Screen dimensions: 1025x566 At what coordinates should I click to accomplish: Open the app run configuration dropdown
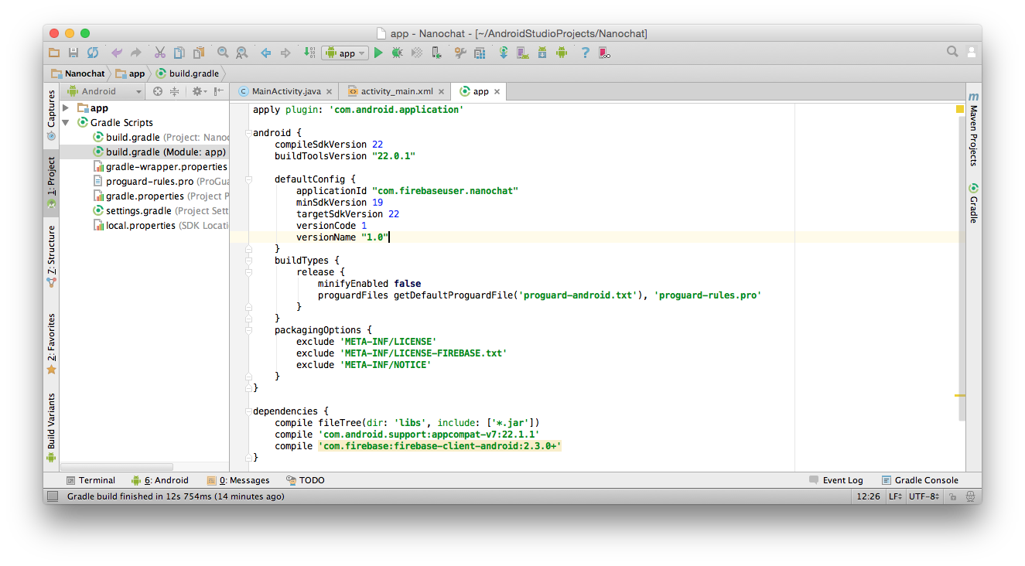(345, 53)
